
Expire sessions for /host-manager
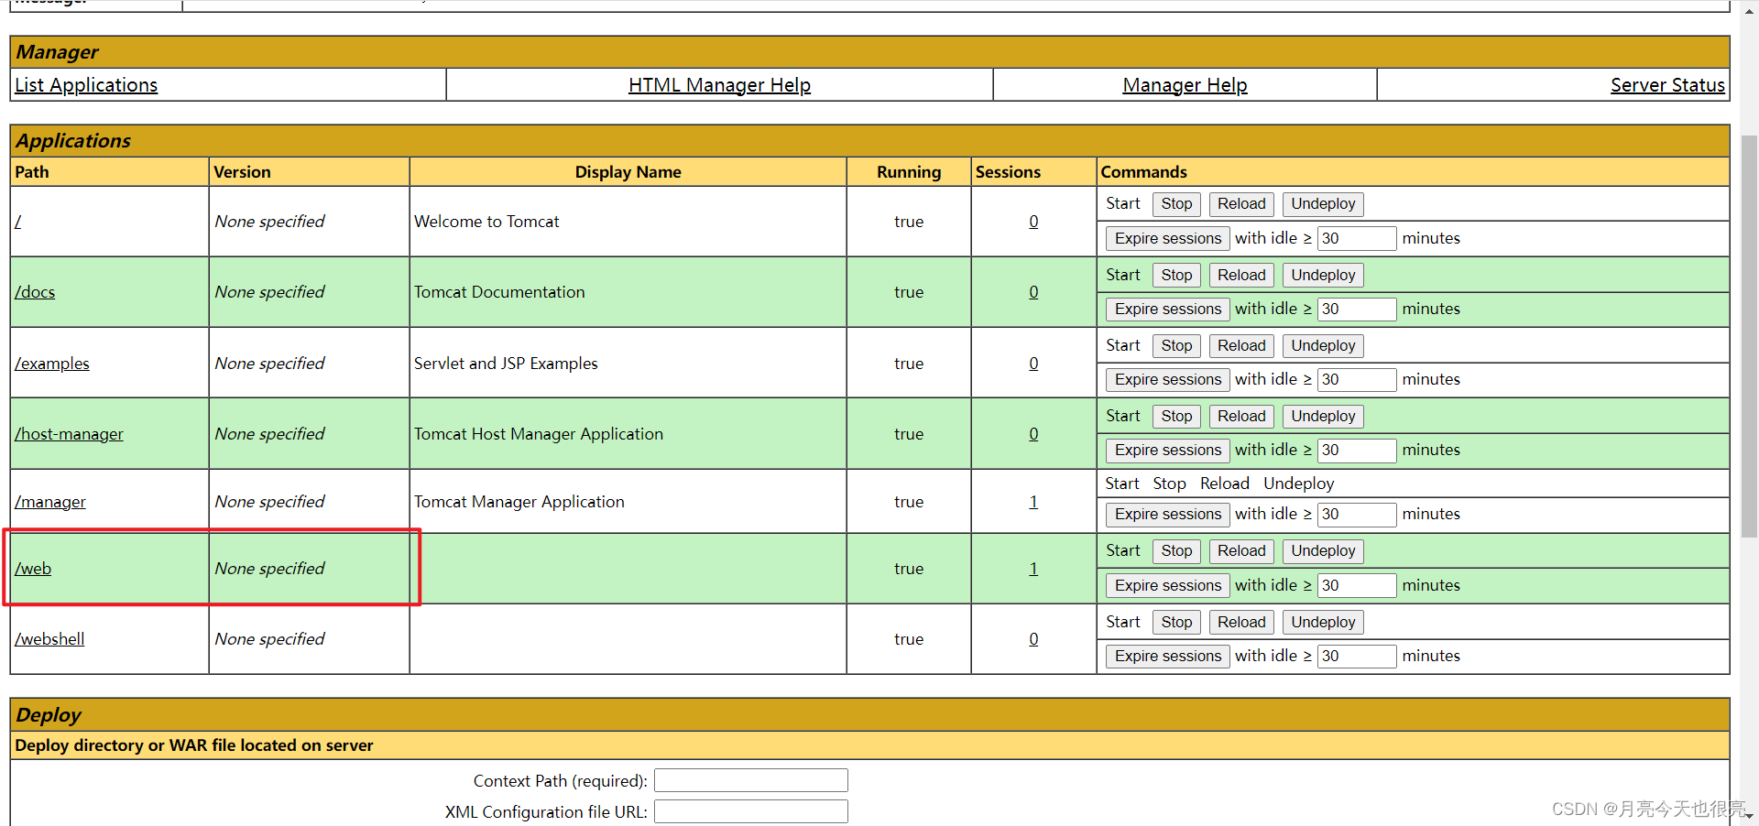click(1168, 451)
